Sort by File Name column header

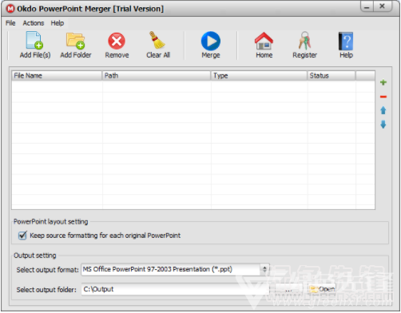pyautogui.click(x=57, y=76)
